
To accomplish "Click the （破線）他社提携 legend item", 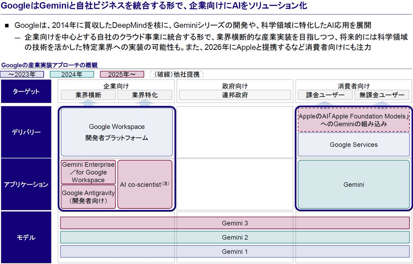I will click(x=177, y=74).
